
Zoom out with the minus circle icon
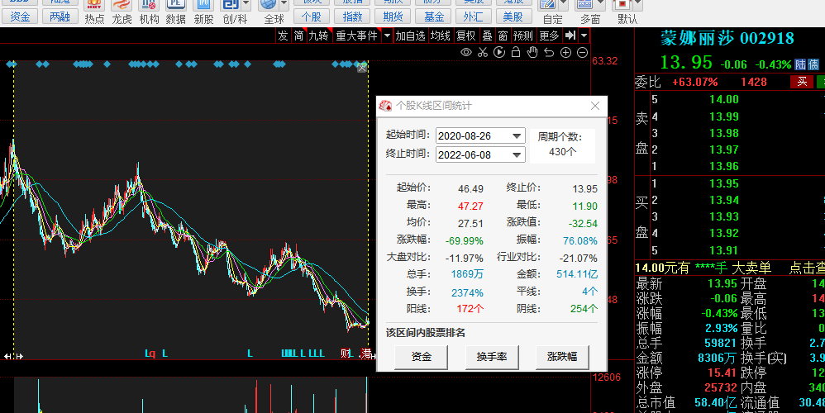coord(583,52)
